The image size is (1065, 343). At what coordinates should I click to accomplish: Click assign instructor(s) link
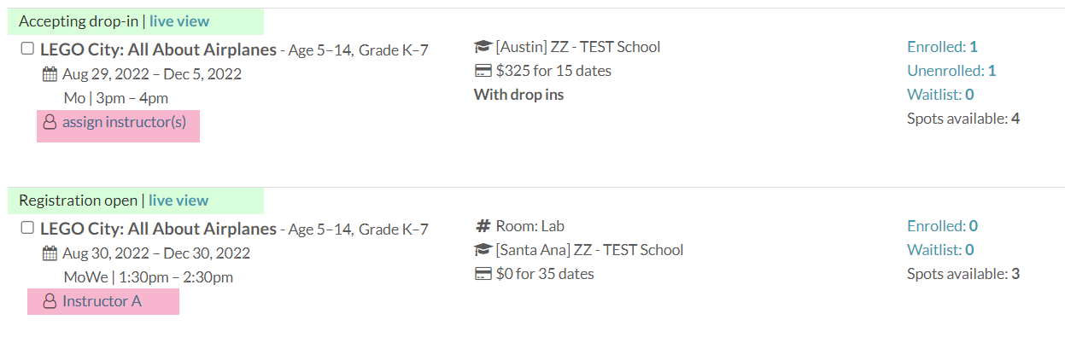tap(124, 122)
